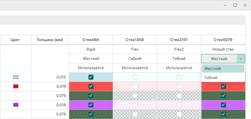Minimize the window
Screen dimensions: 251x119
(x=225, y=5)
